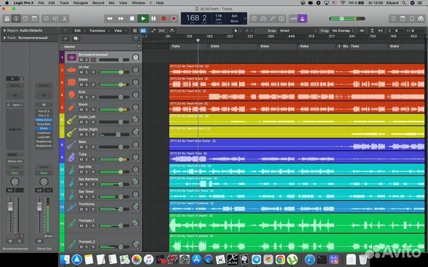Record-enable the Room track
The width and height of the screenshot is (428, 267).
93,110
